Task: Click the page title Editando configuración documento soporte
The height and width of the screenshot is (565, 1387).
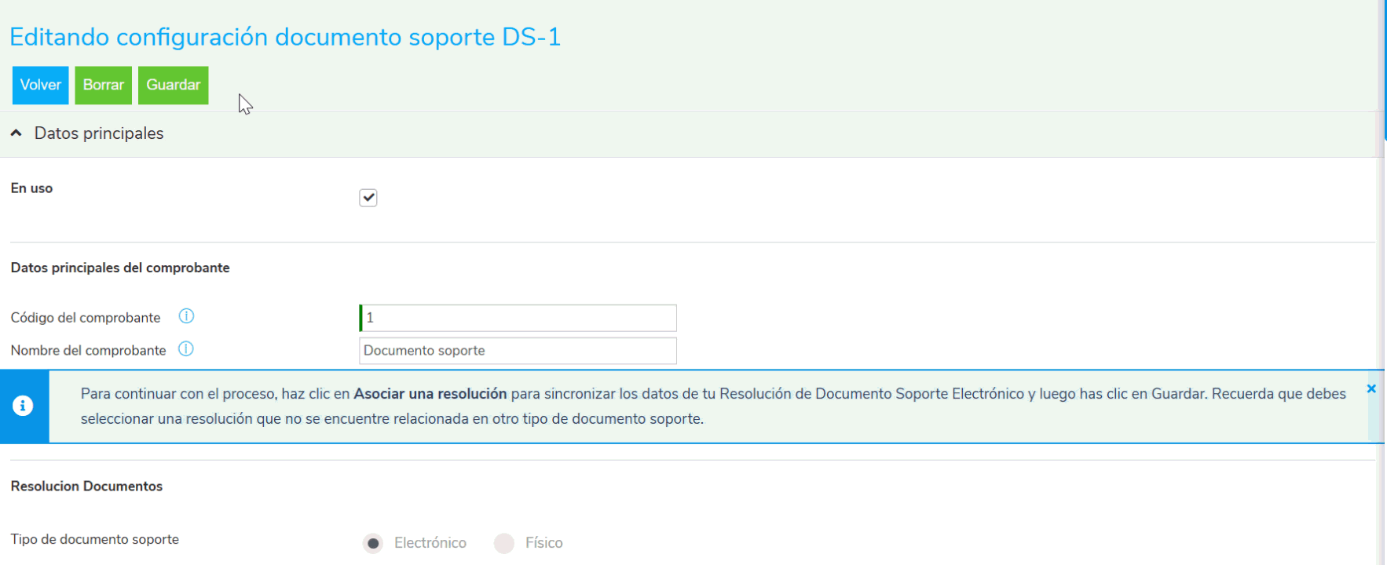Action: [x=284, y=37]
